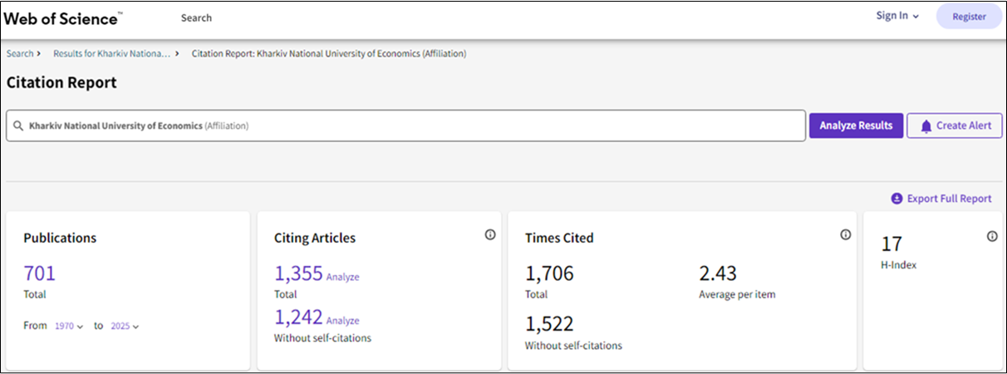Click Analyze next to 1,242
Screen dimensions: 1007x374
pos(343,321)
